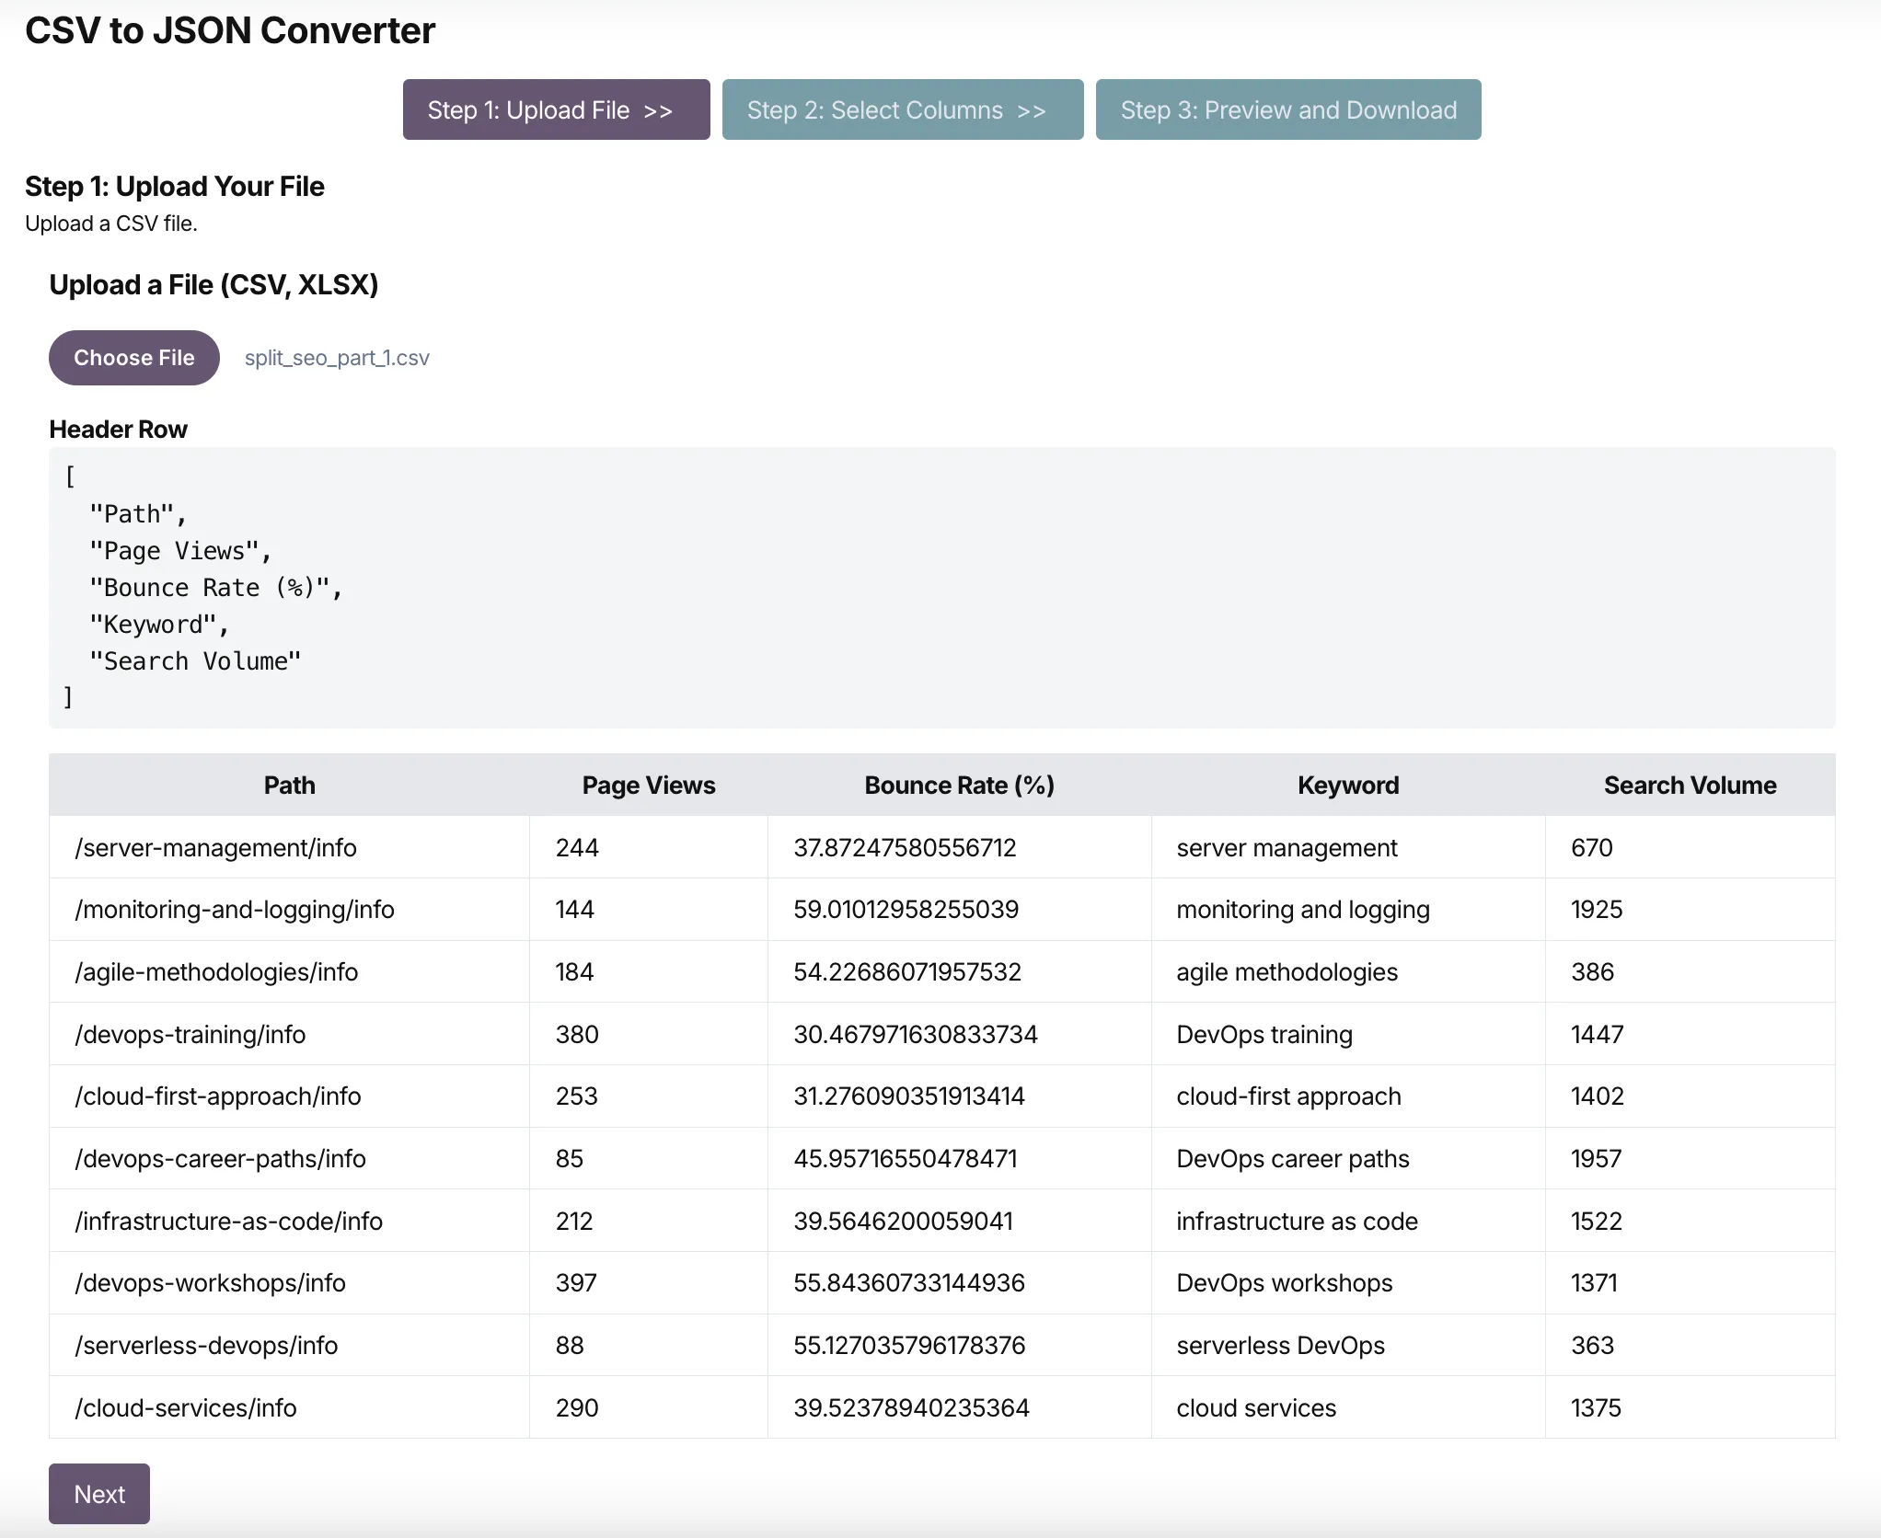This screenshot has height=1538, width=1881.
Task: Click the 1957 search volume cell
Action: tap(1596, 1158)
